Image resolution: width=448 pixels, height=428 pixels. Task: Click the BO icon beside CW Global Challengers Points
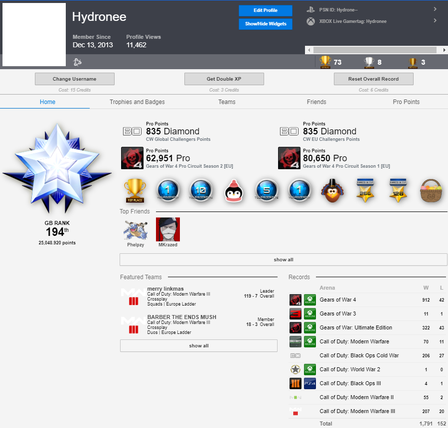pyautogui.click(x=132, y=131)
